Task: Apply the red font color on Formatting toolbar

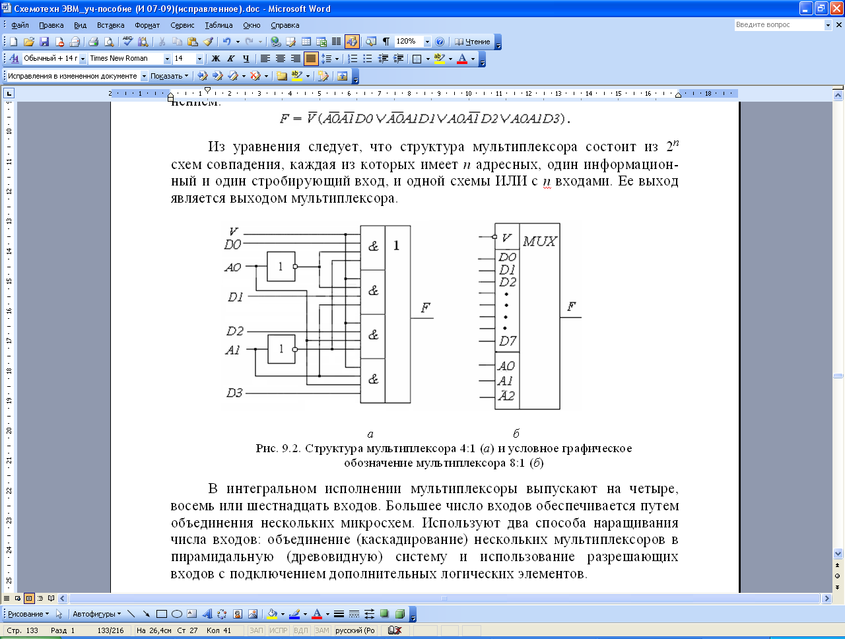Action: (x=462, y=59)
